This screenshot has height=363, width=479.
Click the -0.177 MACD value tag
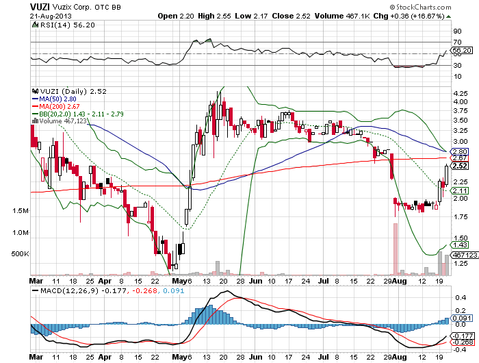click(x=463, y=336)
